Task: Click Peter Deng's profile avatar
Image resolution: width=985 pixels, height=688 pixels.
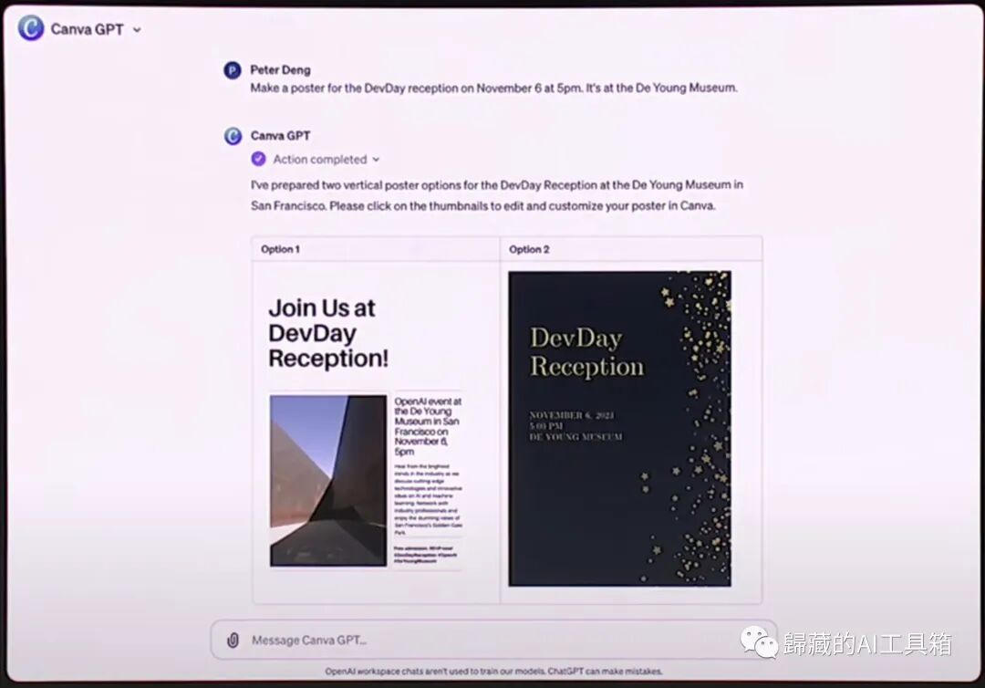Action: tap(233, 70)
